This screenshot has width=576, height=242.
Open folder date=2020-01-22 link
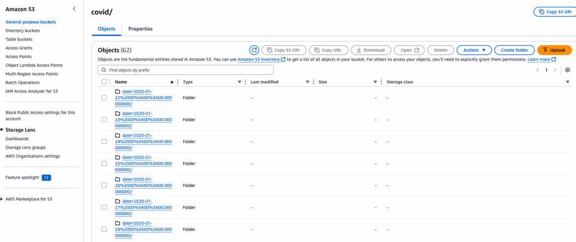tap(143, 98)
